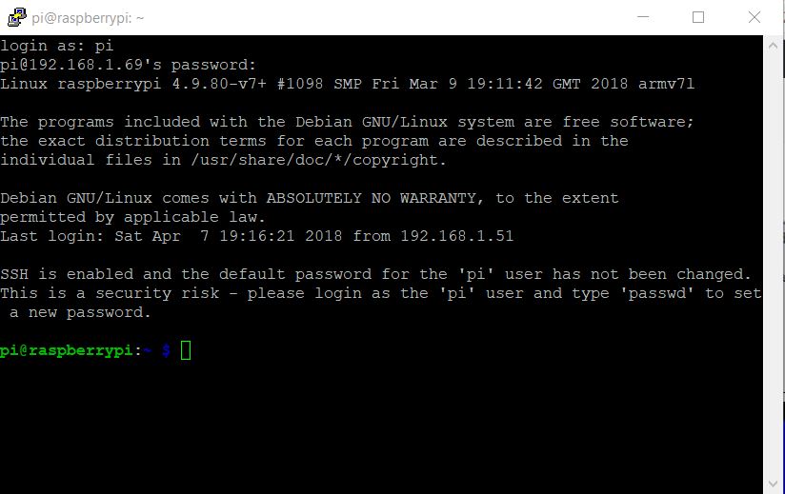Click the ABSOLUTELY NO WARRANTY text
785x494 pixels.
(x=371, y=198)
